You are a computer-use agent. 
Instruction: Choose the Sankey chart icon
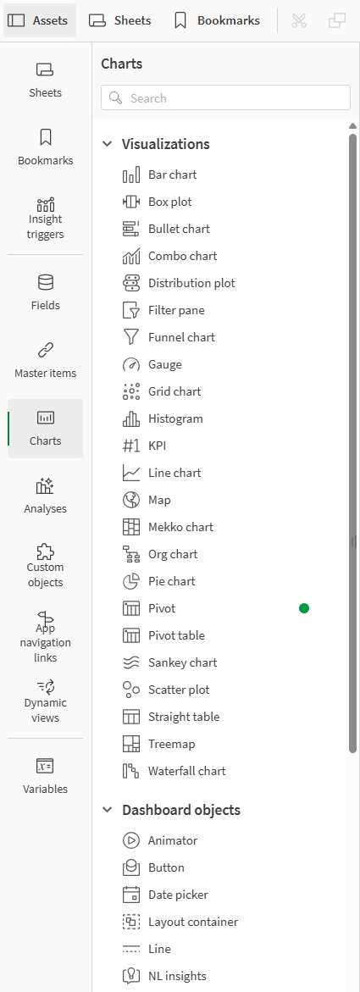131,662
